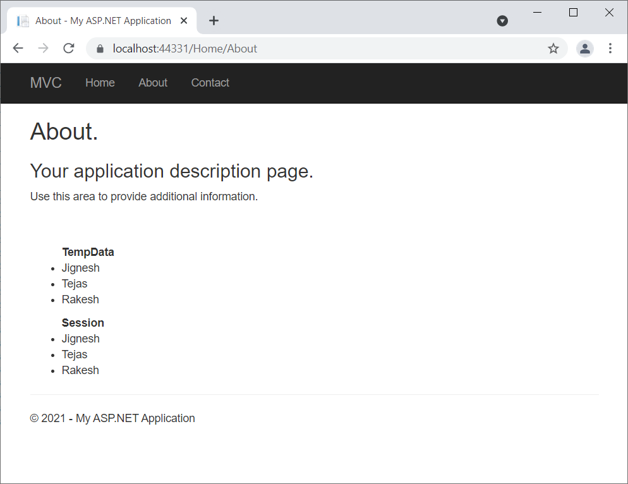View site information via lock icon
The width and height of the screenshot is (628, 484).
coord(99,49)
